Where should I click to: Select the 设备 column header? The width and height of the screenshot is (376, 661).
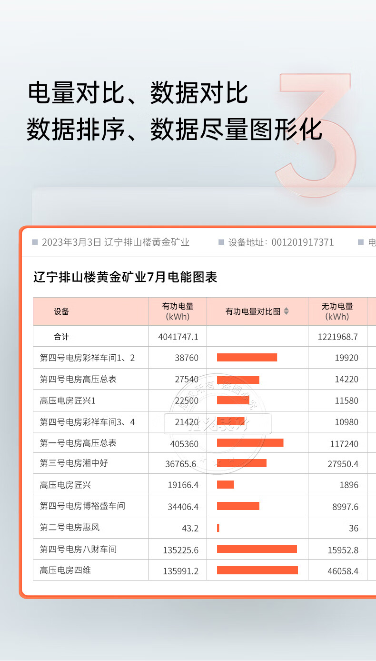click(61, 311)
